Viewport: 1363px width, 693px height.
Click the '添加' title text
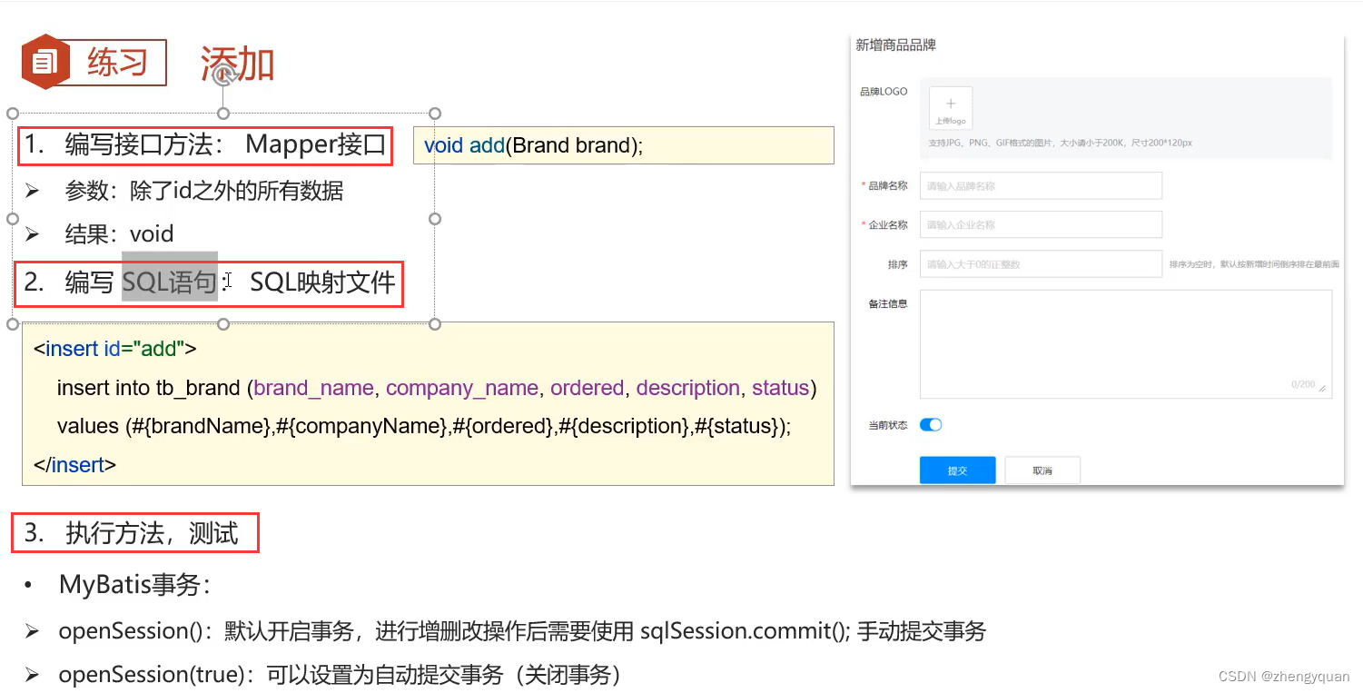click(x=237, y=64)
